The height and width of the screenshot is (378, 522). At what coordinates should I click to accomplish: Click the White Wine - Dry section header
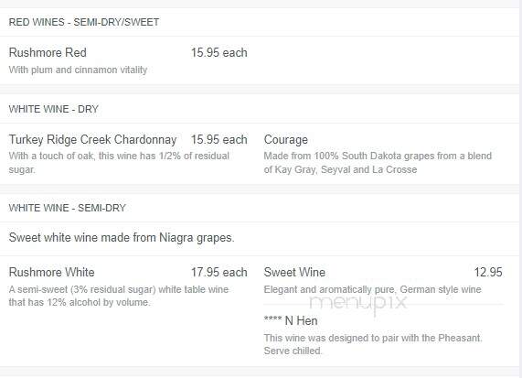(54, 109)
